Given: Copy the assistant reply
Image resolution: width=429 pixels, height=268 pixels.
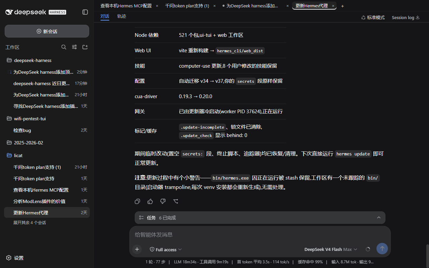Looking at the screenshot, I should (x=137, y=201).
